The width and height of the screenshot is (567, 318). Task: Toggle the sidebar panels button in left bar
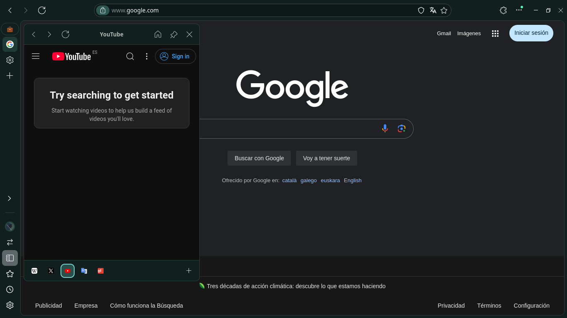10,258
